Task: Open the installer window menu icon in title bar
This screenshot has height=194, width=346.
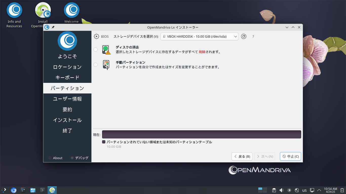Action: tap(47, 27)
